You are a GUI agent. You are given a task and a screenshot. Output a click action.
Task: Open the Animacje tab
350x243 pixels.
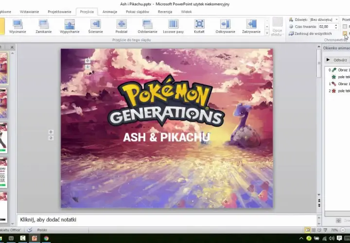(110, 12)
